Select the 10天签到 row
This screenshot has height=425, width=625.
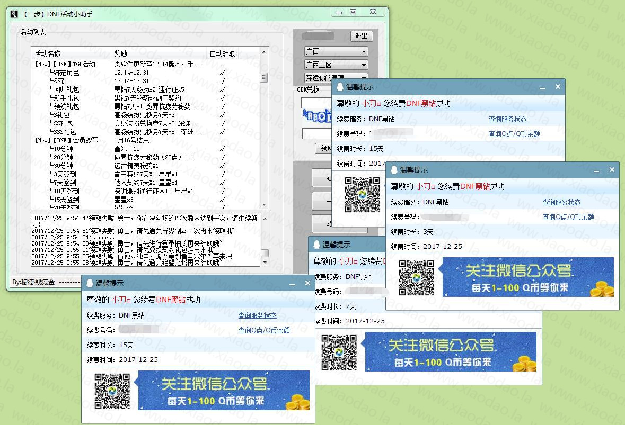145,191
